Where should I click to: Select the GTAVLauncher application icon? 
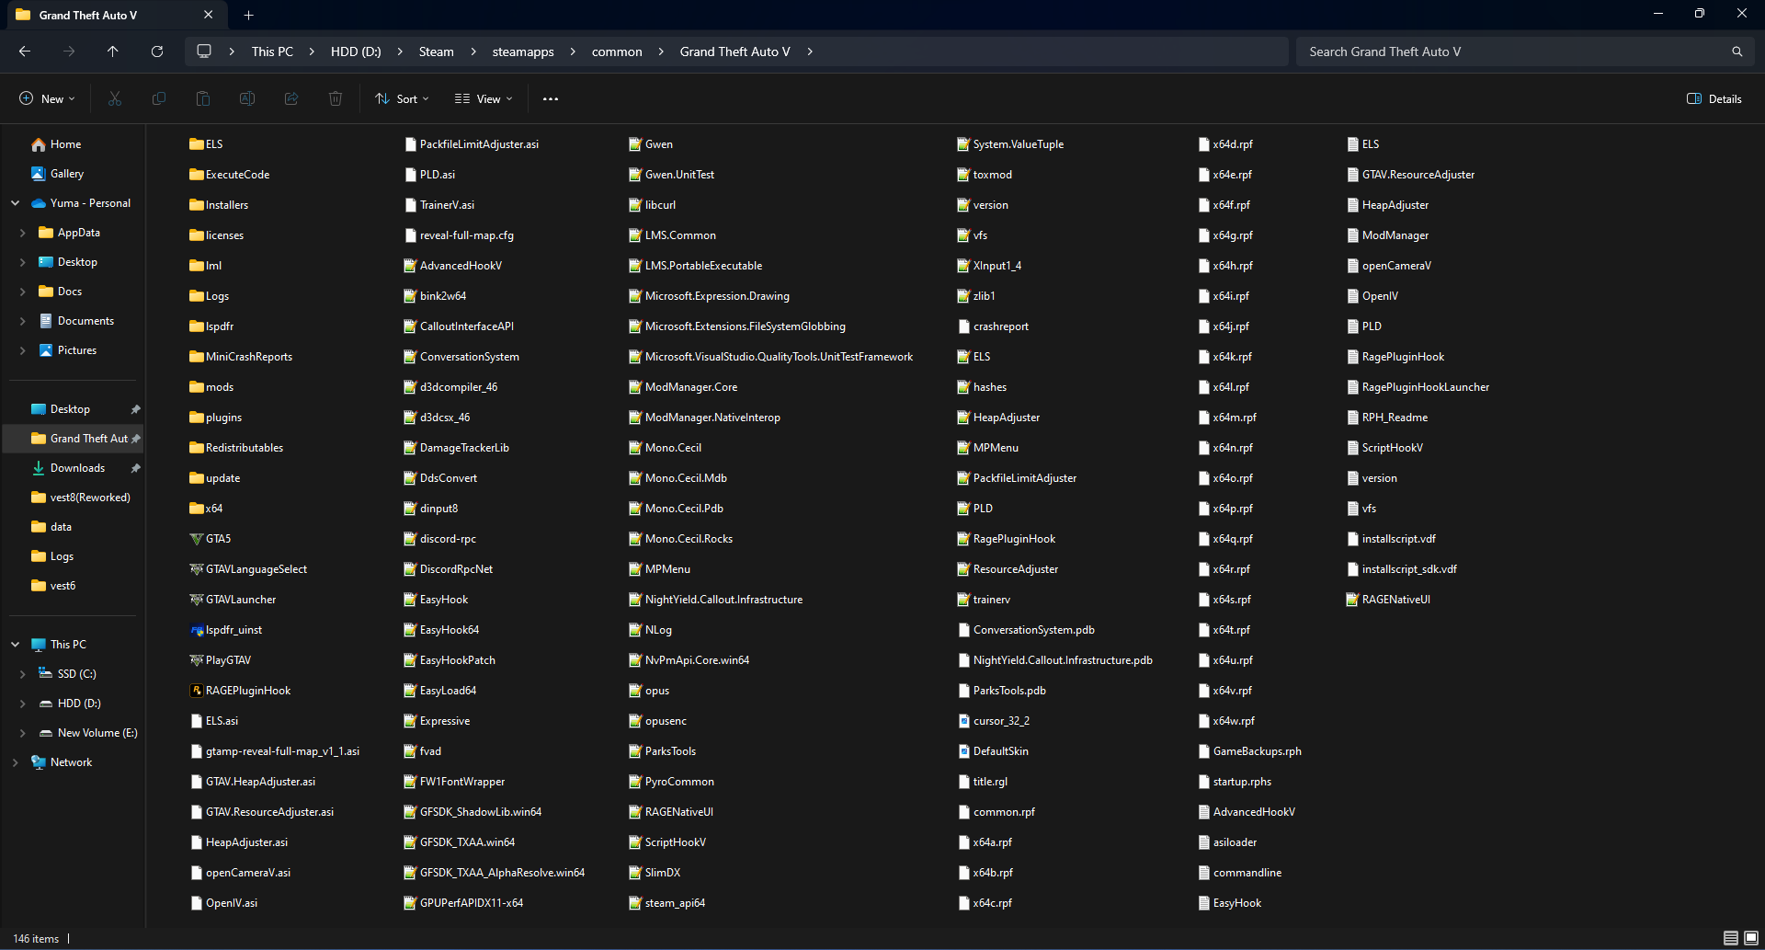[196, 600]
